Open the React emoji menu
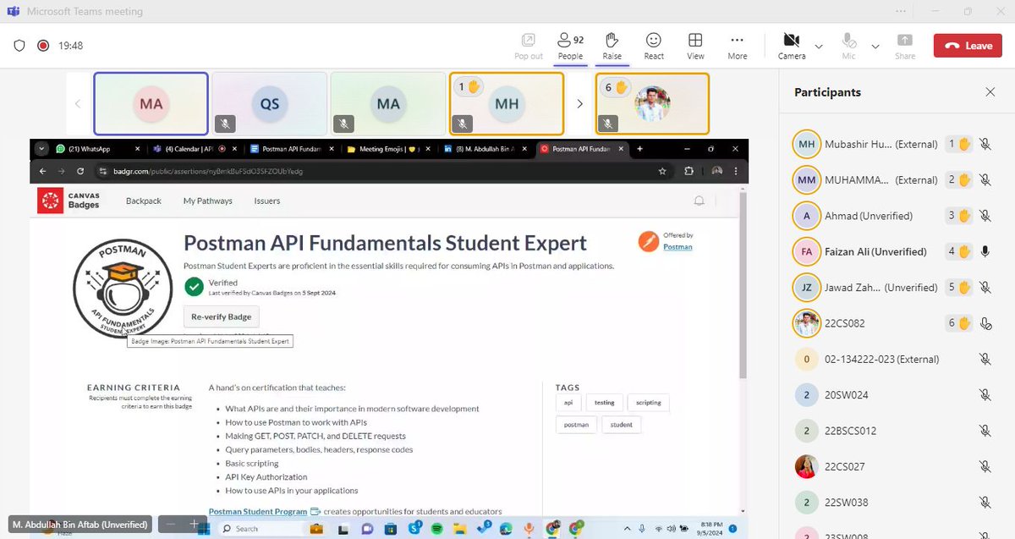The width and height of the screenshot is (1015, 539). click(654, 46)
